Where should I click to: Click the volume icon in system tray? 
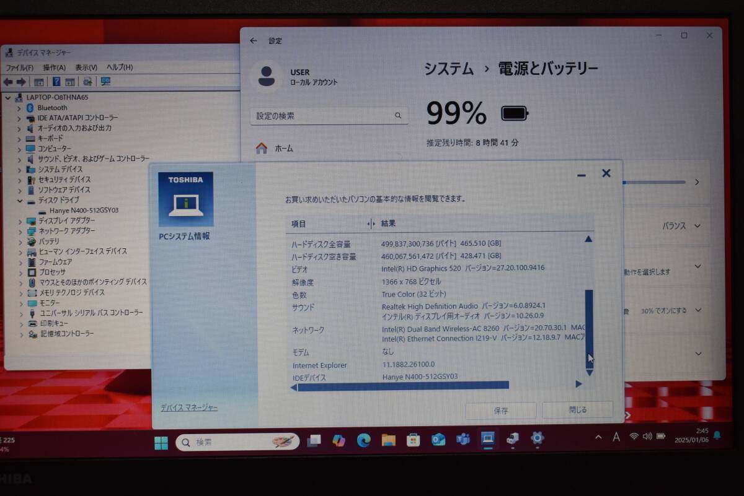[x=647, y=436]
